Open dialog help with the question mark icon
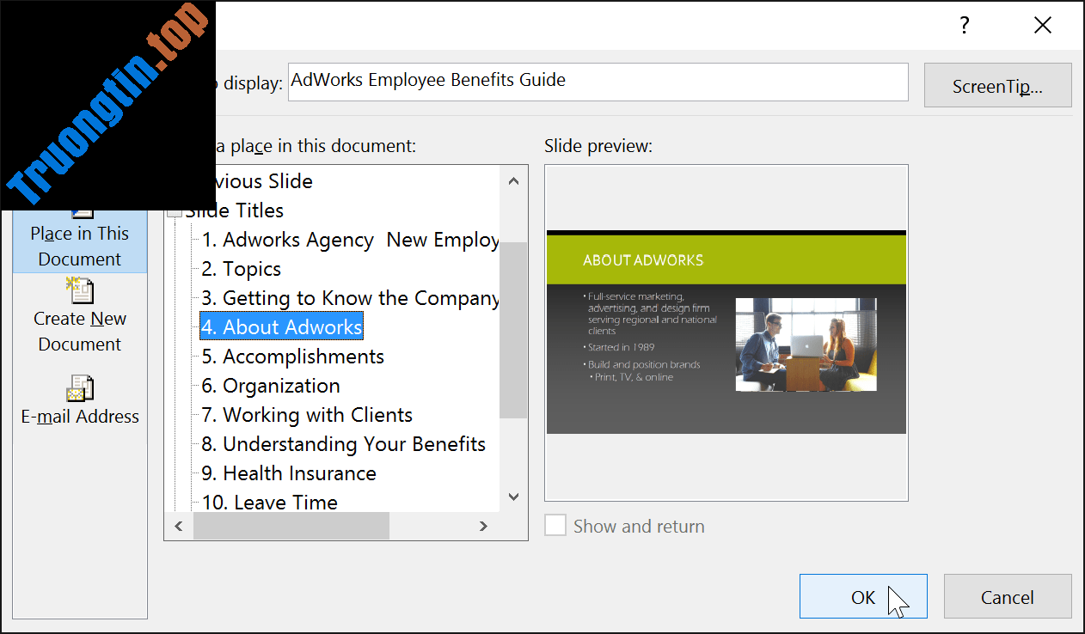 (x=964, y=26)
